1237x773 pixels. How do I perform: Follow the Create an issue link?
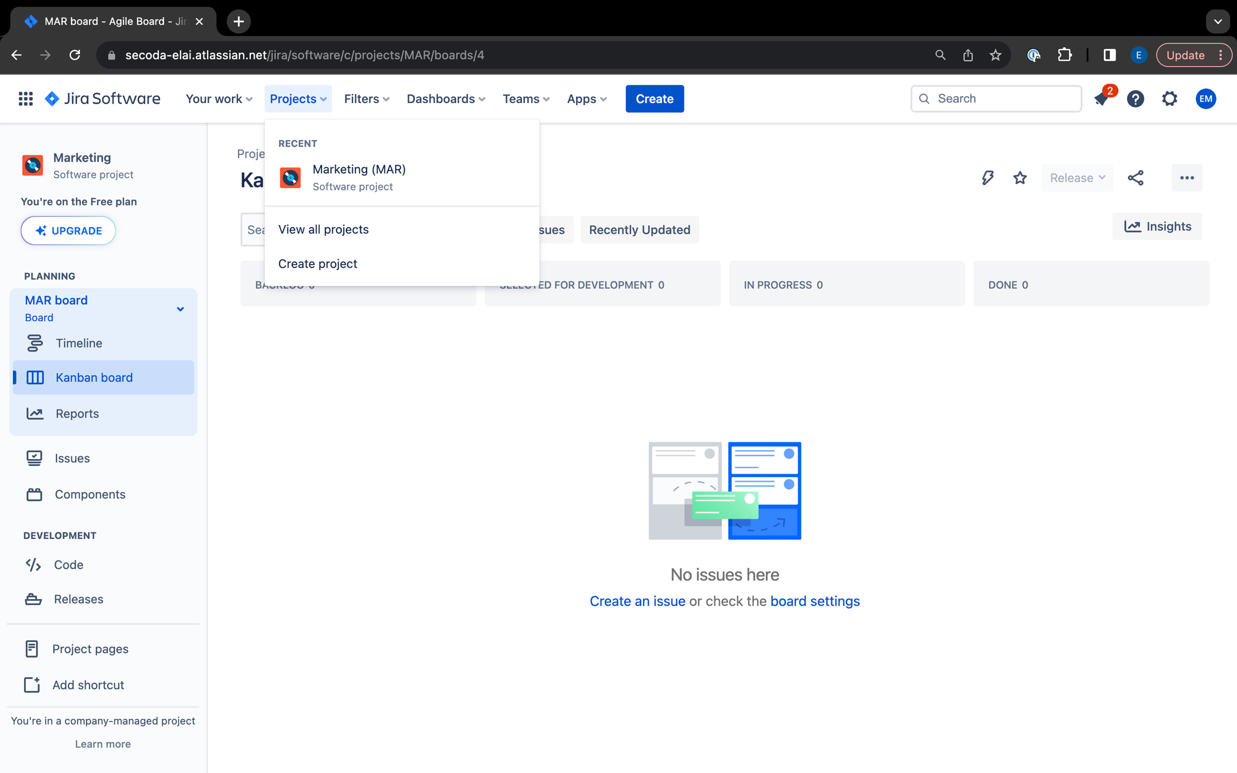(x=637, y=601)
